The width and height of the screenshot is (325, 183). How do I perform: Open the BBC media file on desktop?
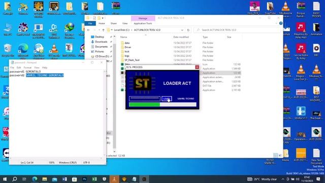316,50
